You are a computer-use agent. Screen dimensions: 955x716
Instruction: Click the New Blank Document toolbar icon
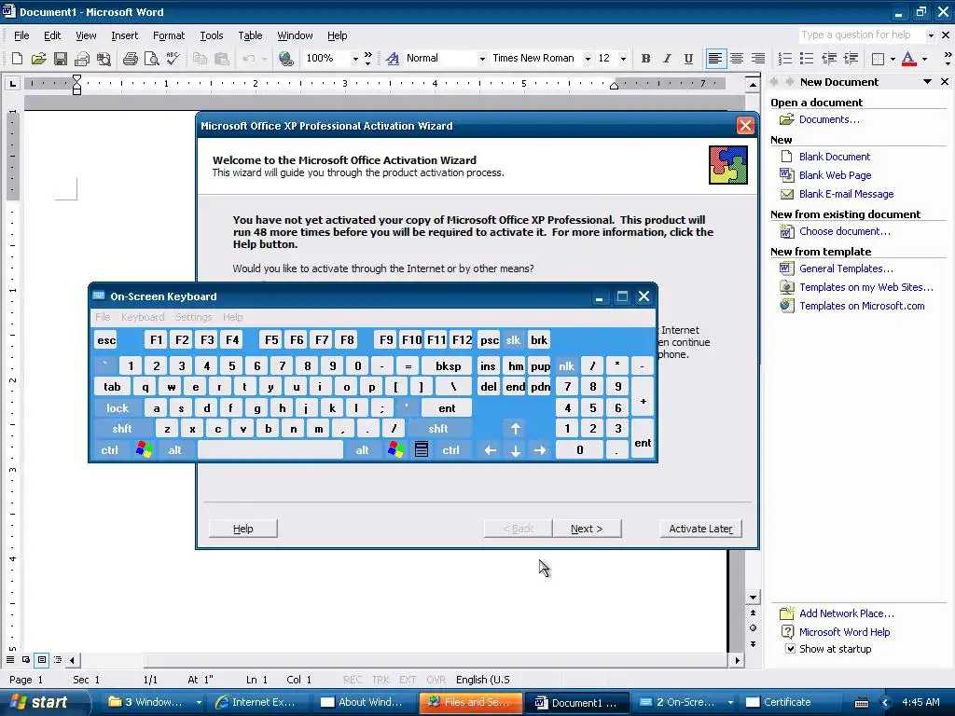click(17, 59)
